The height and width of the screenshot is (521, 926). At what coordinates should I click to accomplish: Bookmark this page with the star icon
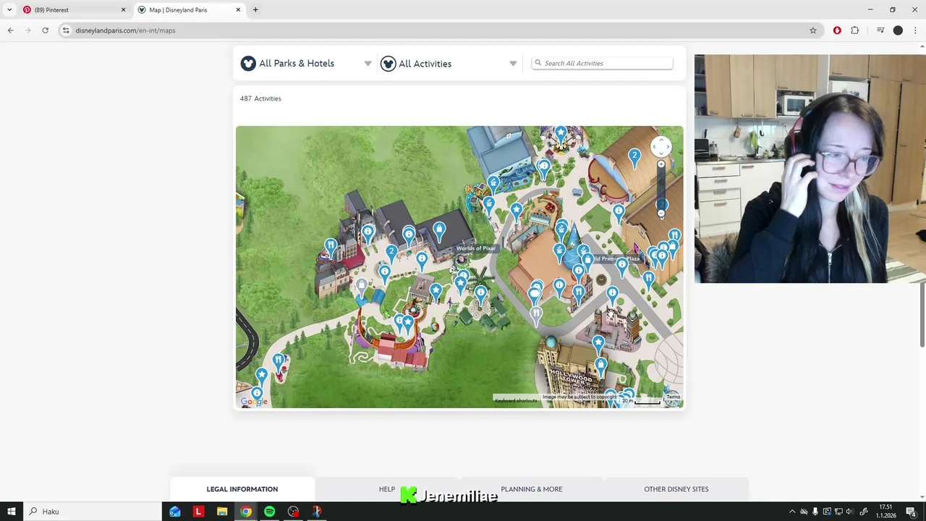click(x=813, y=30)
